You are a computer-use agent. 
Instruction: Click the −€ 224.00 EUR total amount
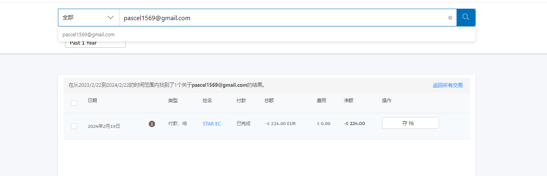pyautogui.click(x=280, y=124)
